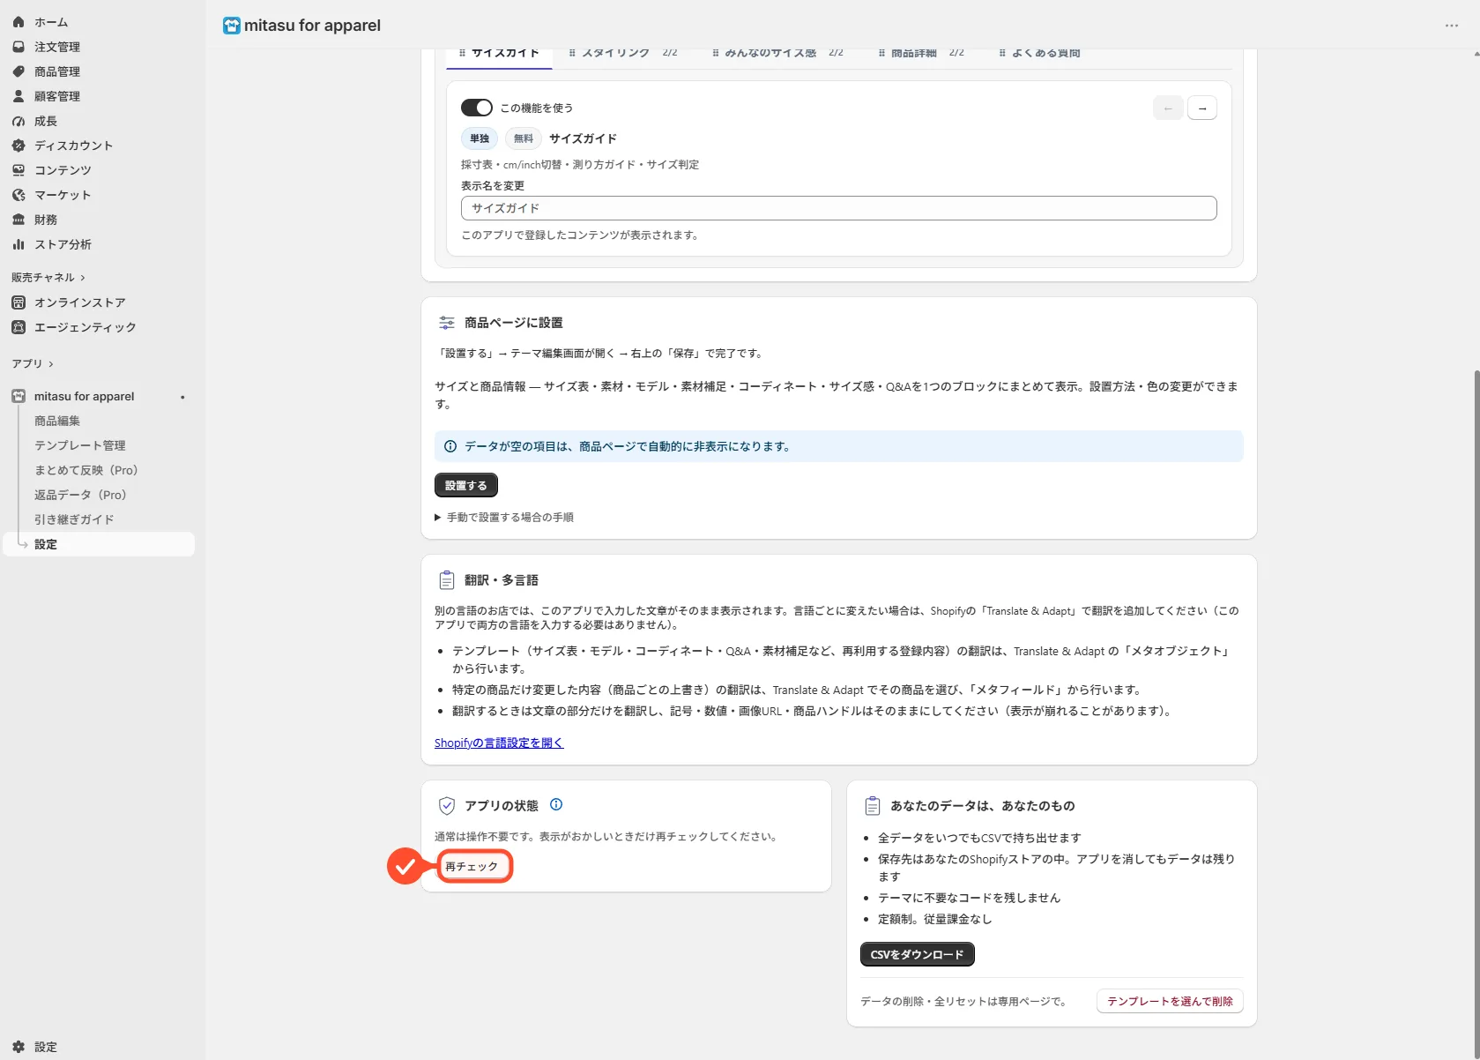Viewport: 1480px width, 1060px height.
Task: Click the 無料 badge
Action: [524, 138]
